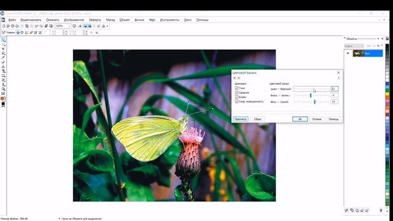393x221 pixels.
Task: Open the Маска menu
Action: (111, 20)
